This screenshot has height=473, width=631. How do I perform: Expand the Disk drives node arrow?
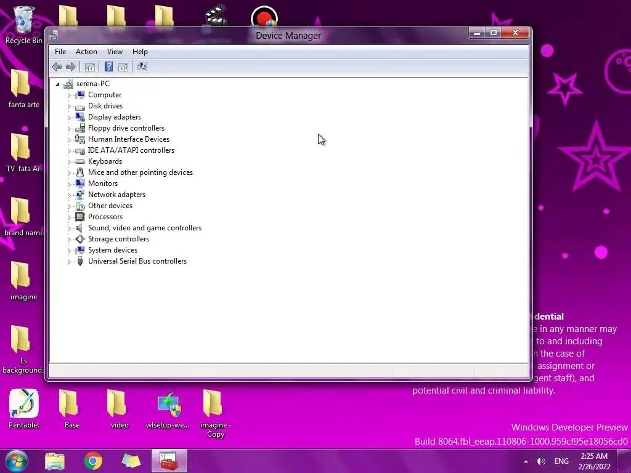point(69,107)
